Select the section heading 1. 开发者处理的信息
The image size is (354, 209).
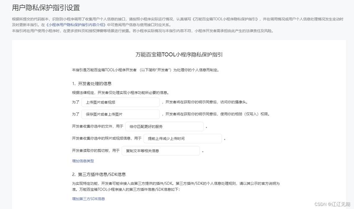(92, 83)
